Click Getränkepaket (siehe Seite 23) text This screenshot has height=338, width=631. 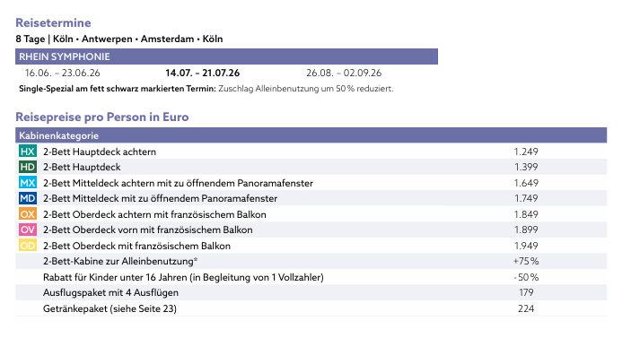110,308
